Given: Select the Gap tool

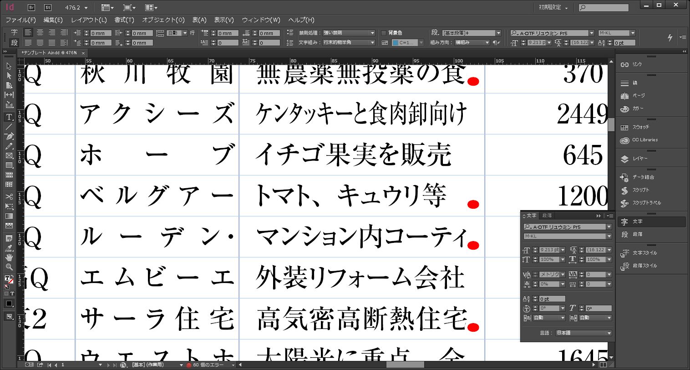Looking at the screenshot, I should [x=9, y=95].
